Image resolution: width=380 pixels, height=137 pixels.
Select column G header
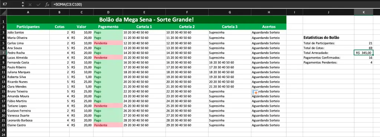click(230, 12)
